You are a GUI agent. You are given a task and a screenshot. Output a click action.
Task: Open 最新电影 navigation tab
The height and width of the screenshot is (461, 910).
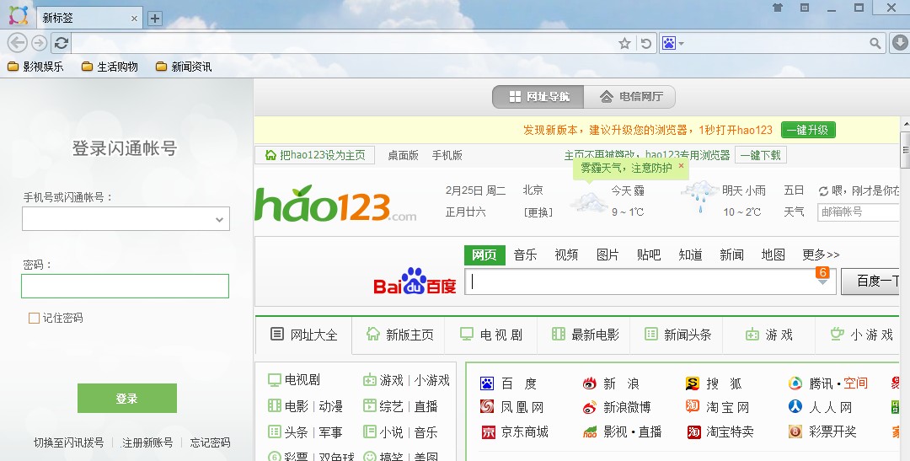coord(585,335)
